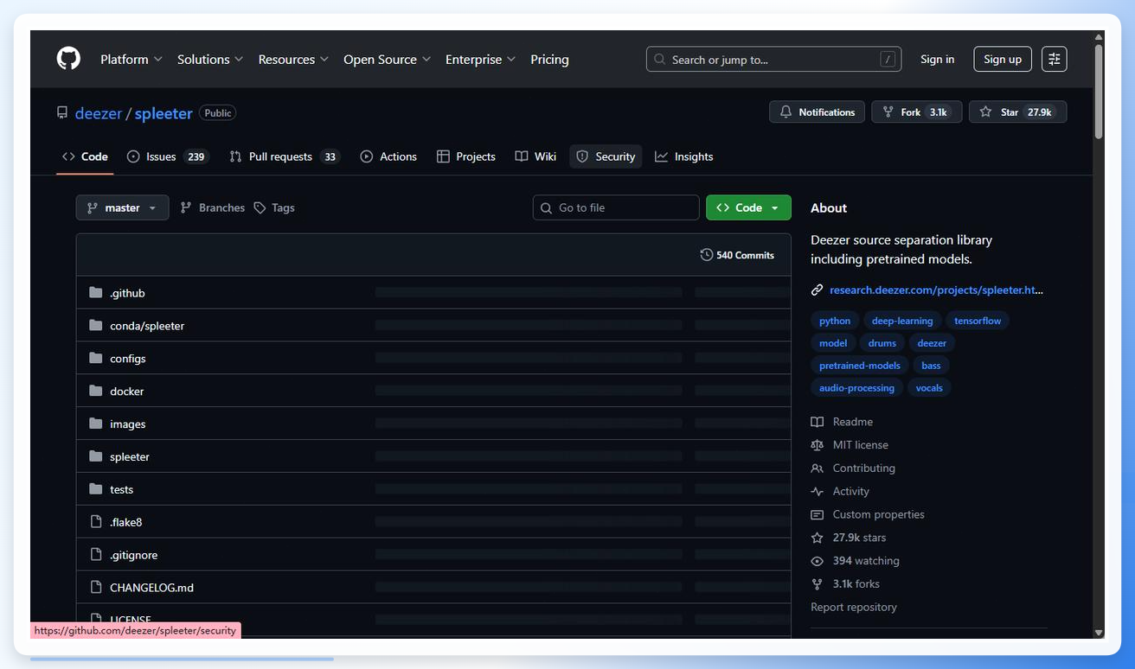Screen dimensions: 1135x669
Task: Click the Tags link
Action: pyautogui.click(x=274, y=207)
